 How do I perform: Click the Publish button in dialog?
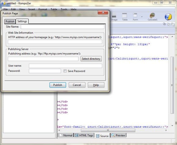(x=58, y=85)
